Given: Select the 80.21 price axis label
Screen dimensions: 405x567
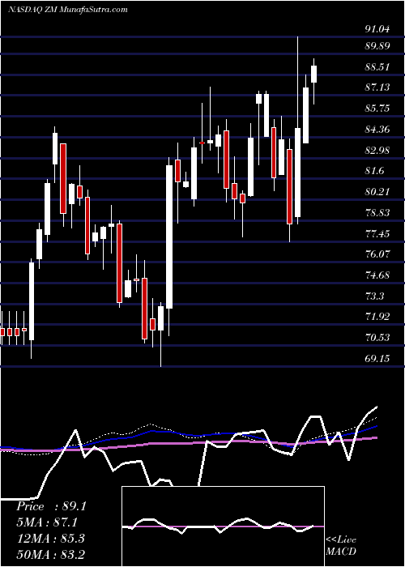Looking at the screenshot, I should [377, 191].
